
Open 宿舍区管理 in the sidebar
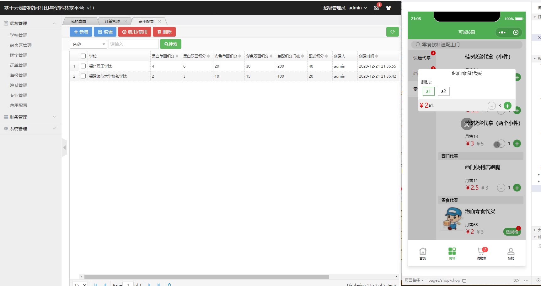(21, 45)
